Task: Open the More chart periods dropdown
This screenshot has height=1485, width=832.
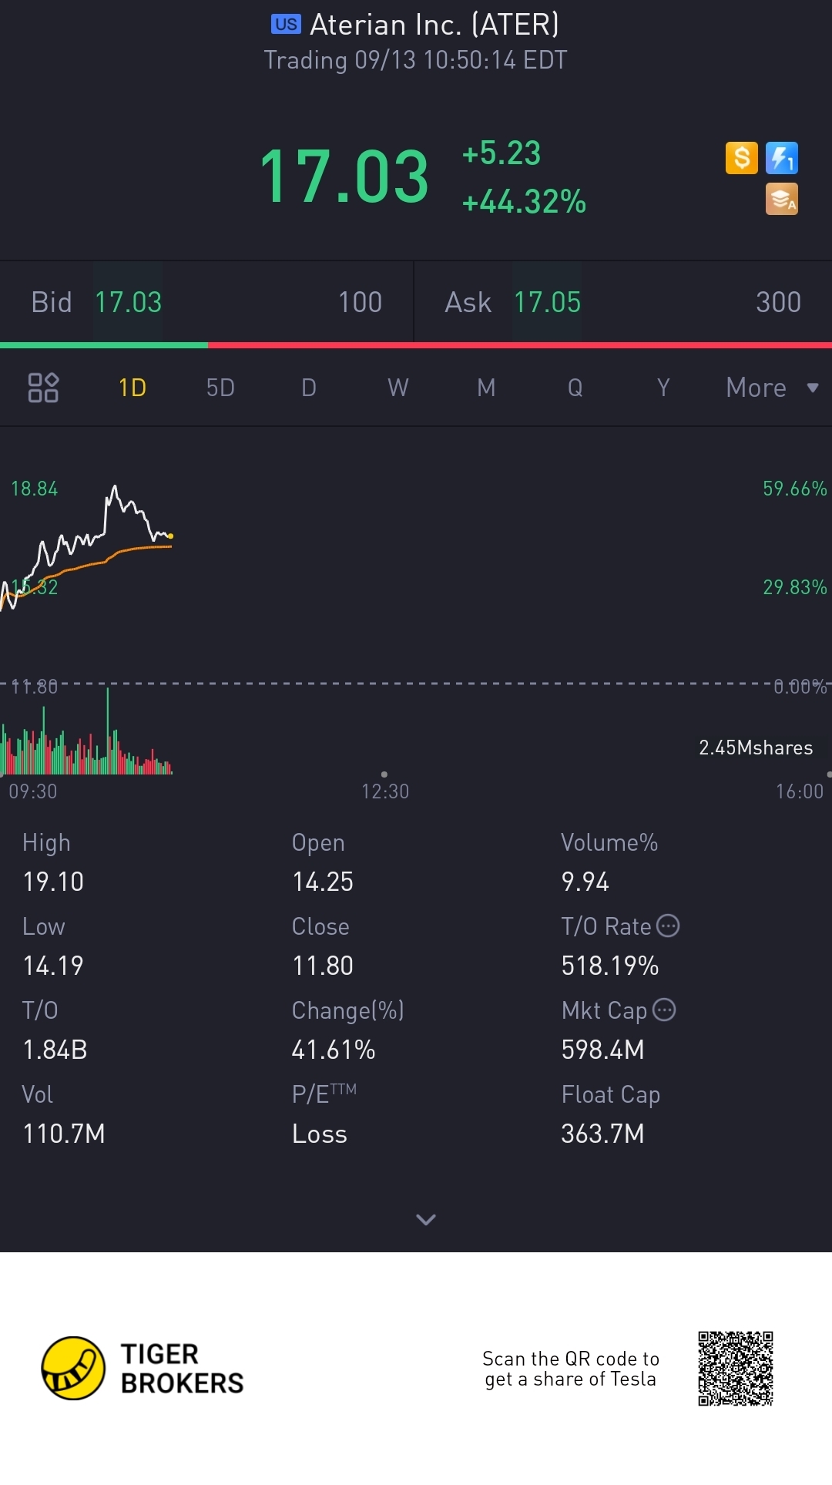Action: click(x=771, y=388)
